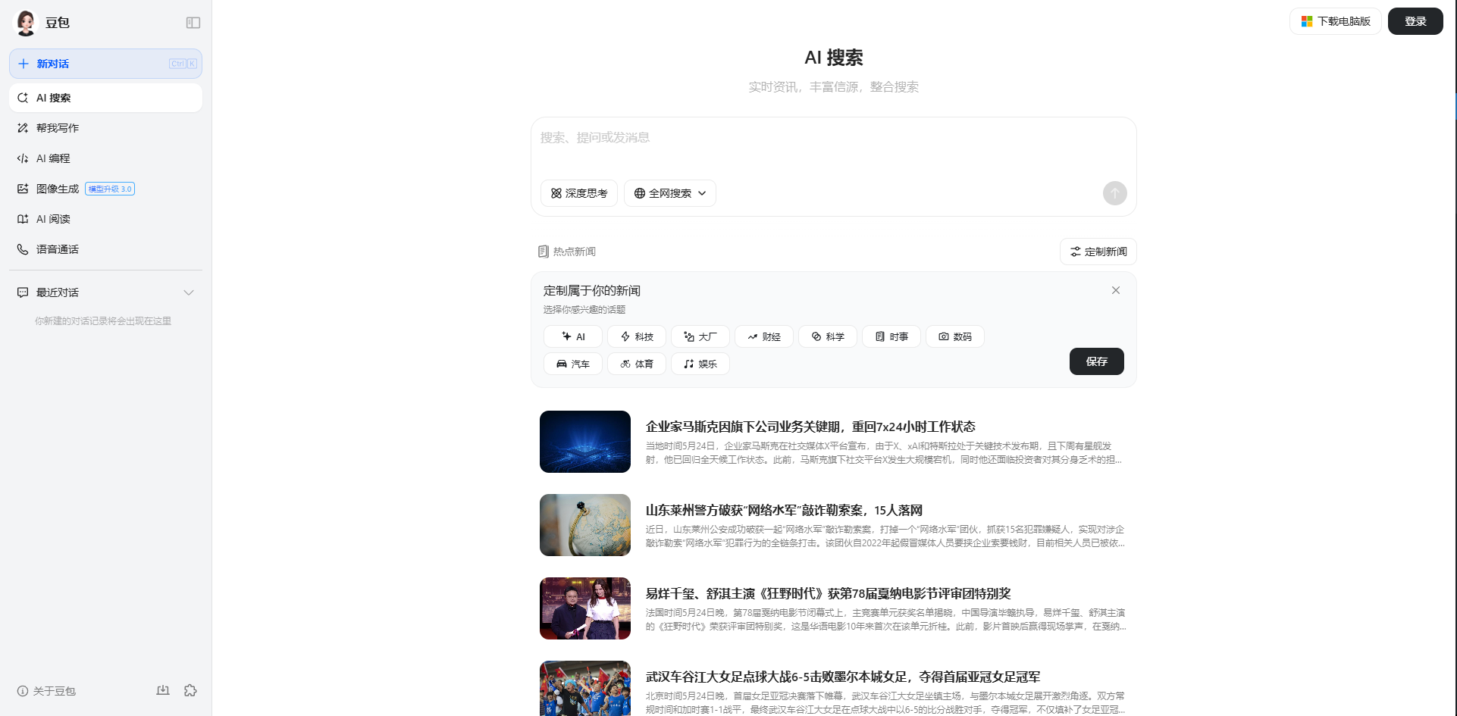Click the Musk article summary text
This screenshot has width=1457, height=716.
[x=885, y=453]
